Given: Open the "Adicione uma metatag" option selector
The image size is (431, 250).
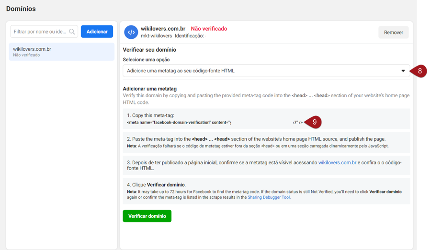Looking at the screenshot, I should tap(266, 71).
